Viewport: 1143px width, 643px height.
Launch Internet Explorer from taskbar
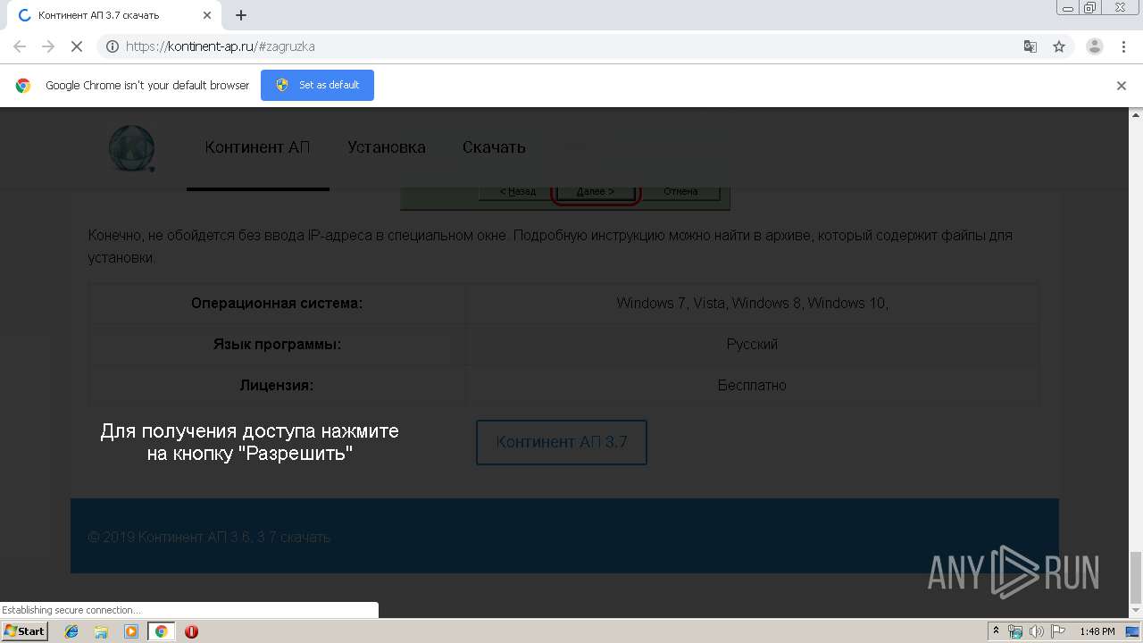click(71, 631)
